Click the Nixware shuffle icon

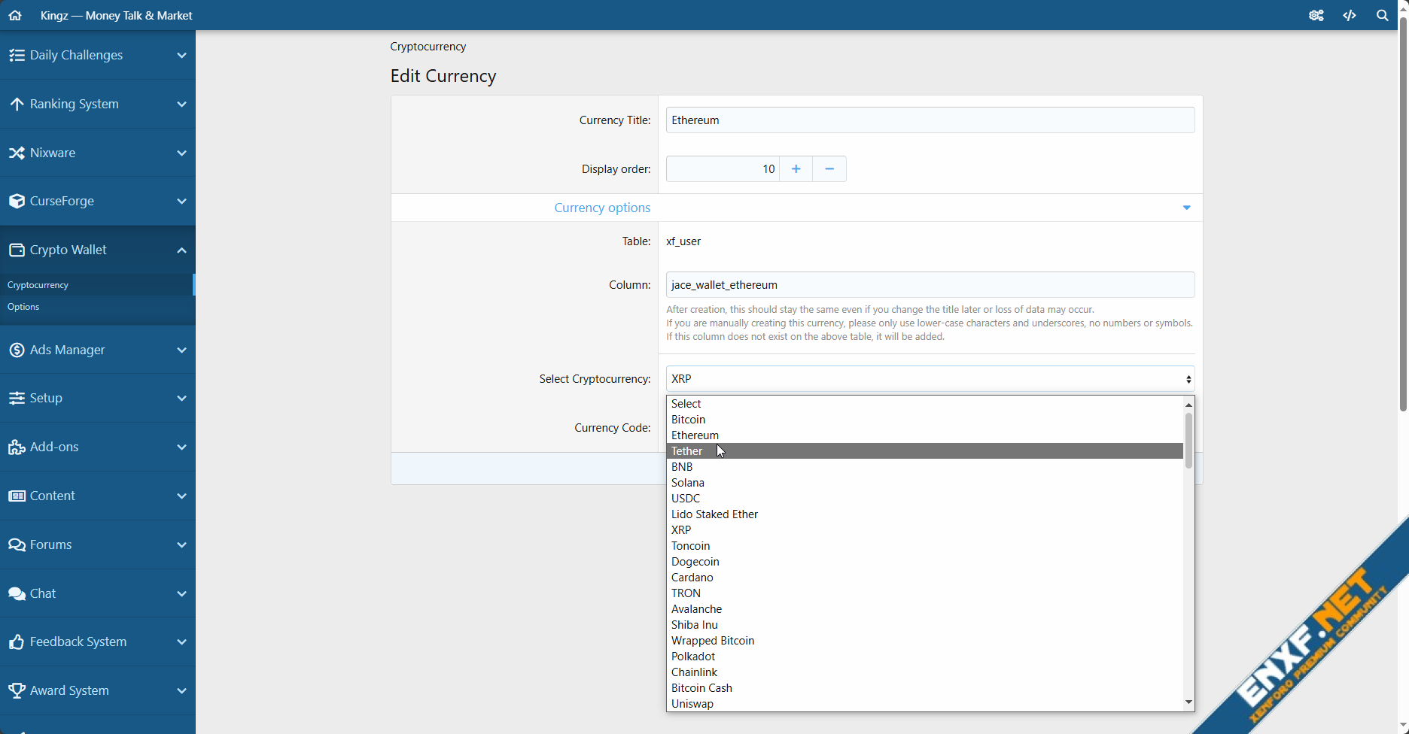pyautogui.click(x=17, y=153)
